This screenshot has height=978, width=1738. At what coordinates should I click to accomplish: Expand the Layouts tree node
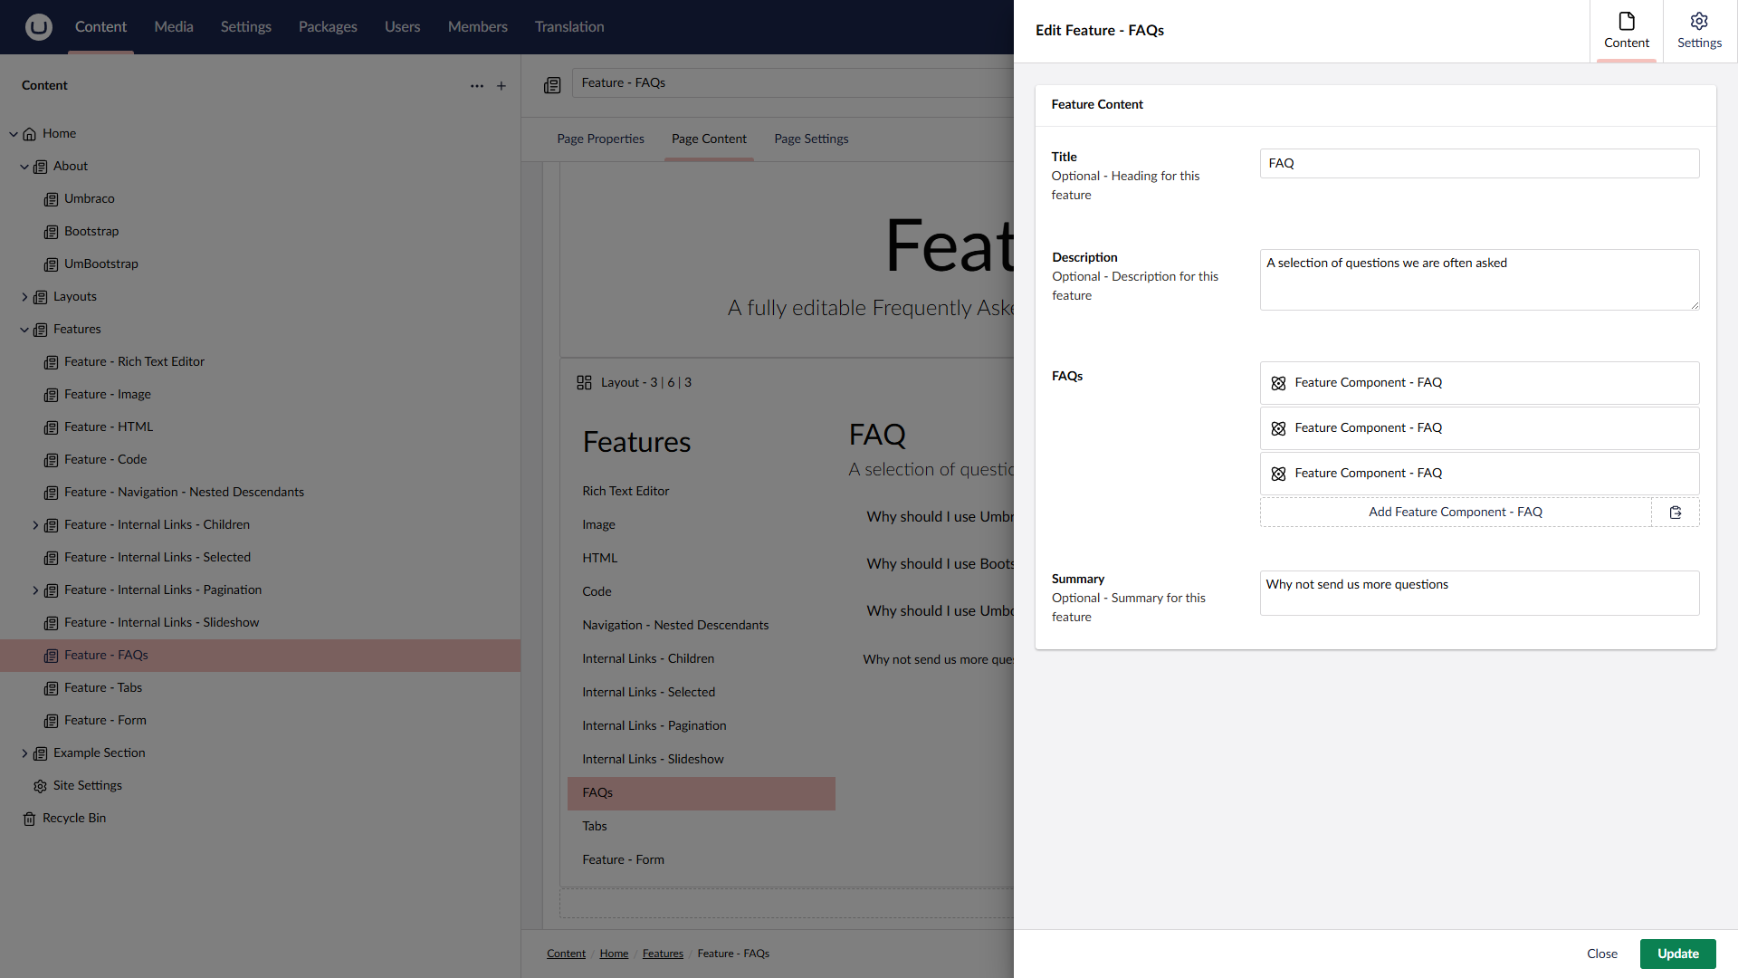24,297
